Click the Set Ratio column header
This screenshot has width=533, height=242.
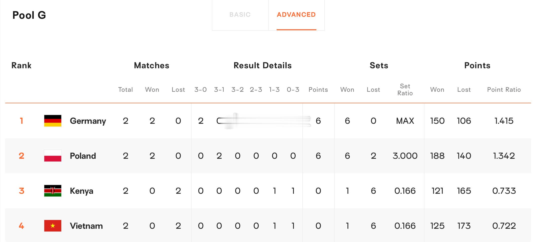405,89
